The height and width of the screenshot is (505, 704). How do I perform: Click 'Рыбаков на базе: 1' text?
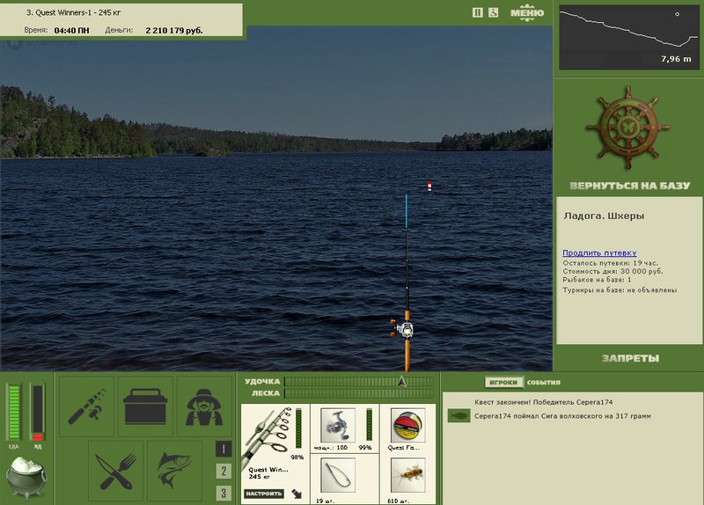click(x=597, y=280)
